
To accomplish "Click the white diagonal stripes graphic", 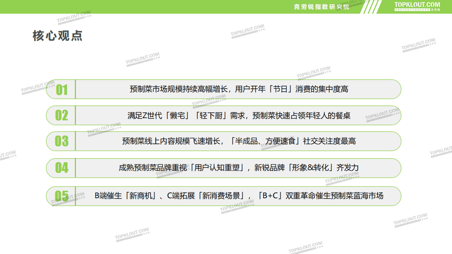I will (371, 6).
